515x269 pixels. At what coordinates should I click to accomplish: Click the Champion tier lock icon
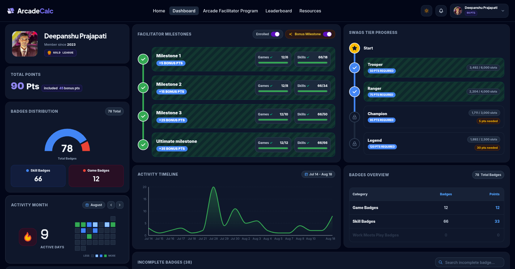point(355,117)
